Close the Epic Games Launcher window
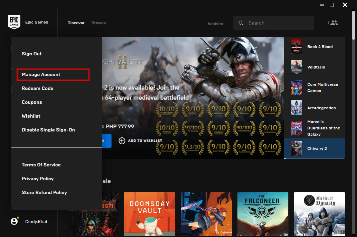 345,5
